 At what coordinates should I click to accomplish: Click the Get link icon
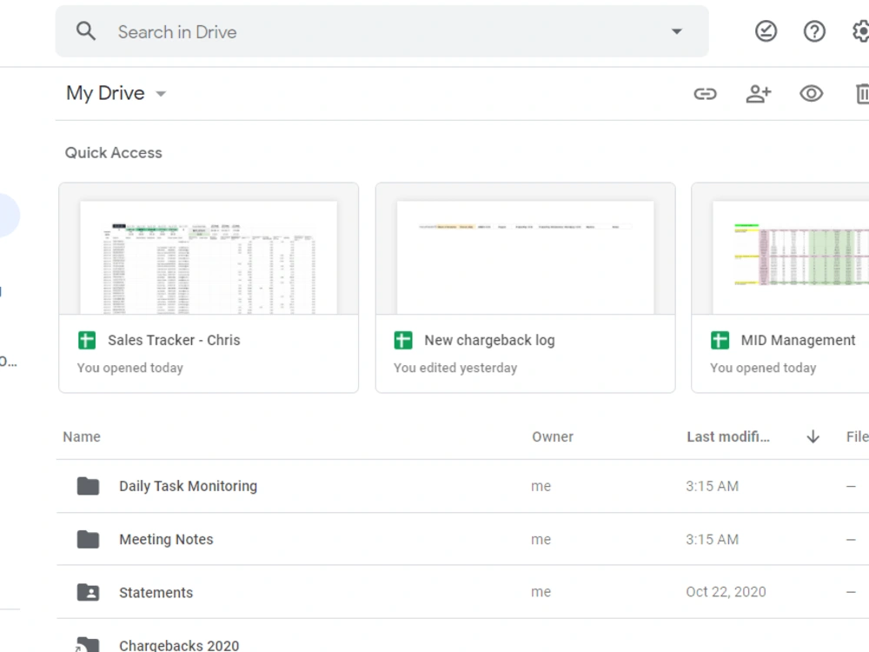(x=705, y=94)
